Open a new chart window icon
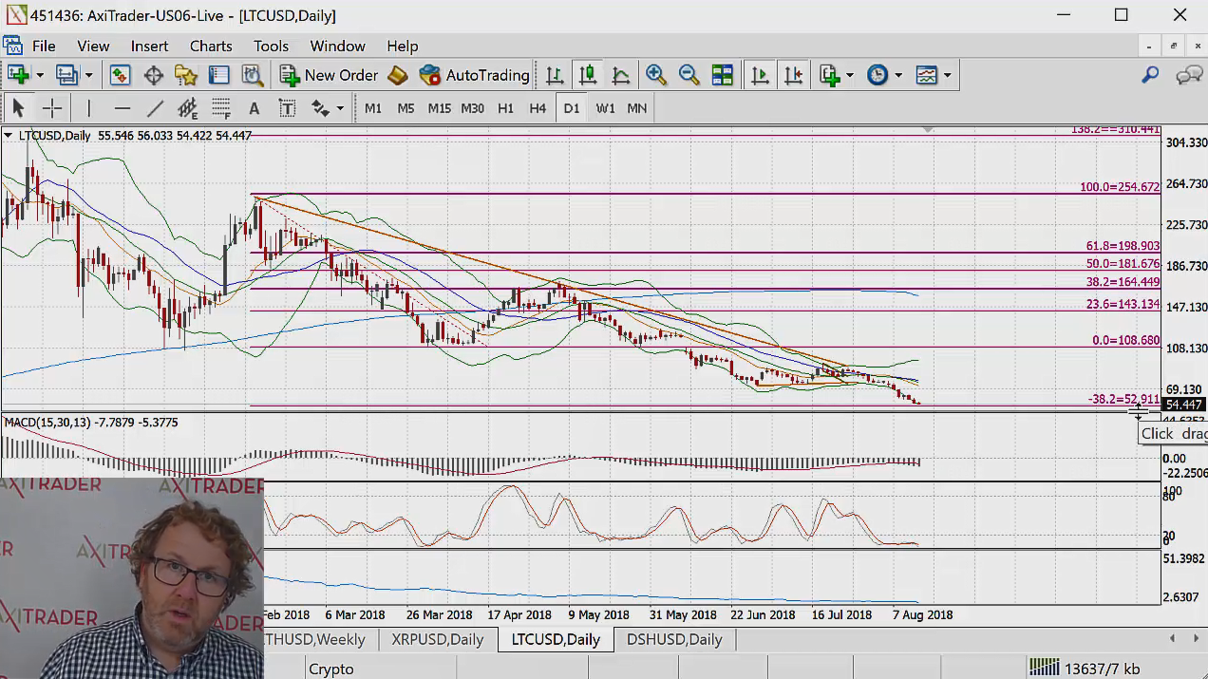1208x679 pixels. click(x=18, y=75)
